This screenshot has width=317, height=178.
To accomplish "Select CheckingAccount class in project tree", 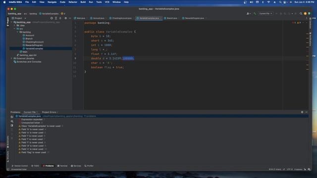I will [x=34, y=42].
